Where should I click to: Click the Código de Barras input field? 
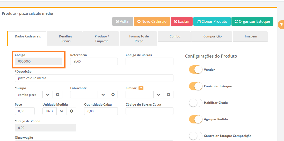coord(149,61)
